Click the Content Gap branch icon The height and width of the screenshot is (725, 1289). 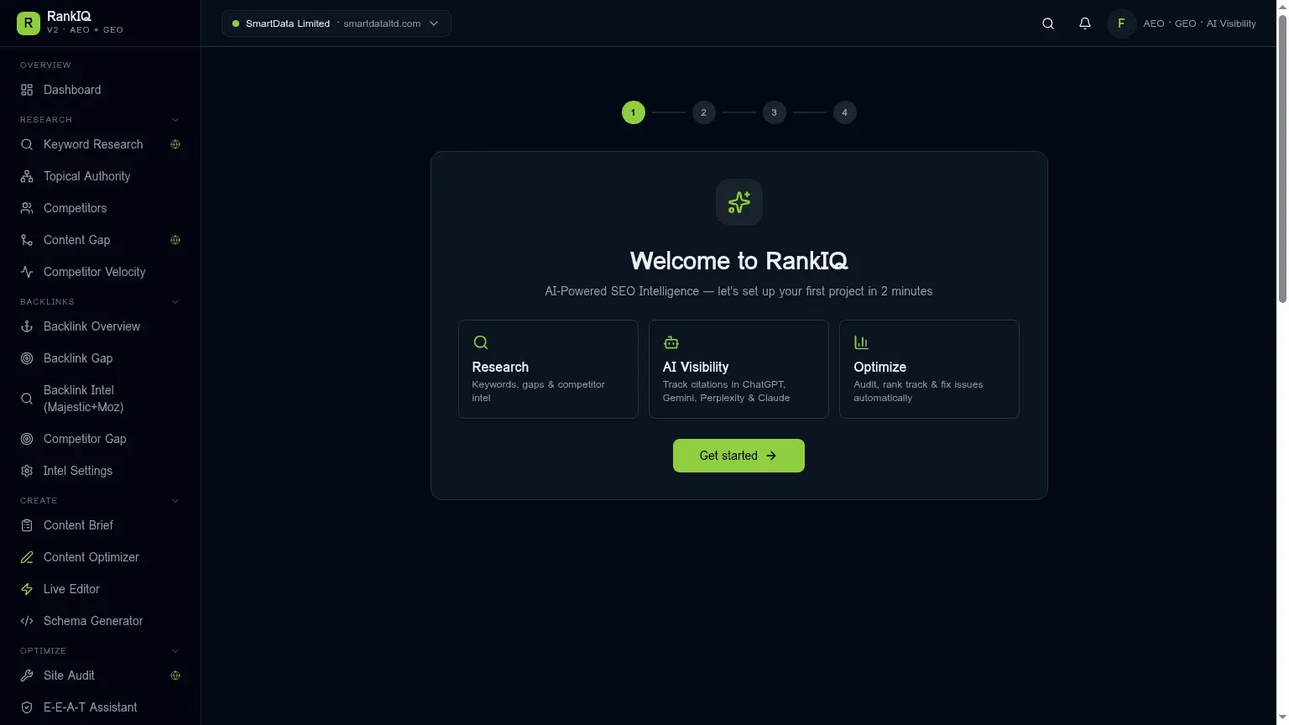[x=27, y=240]
